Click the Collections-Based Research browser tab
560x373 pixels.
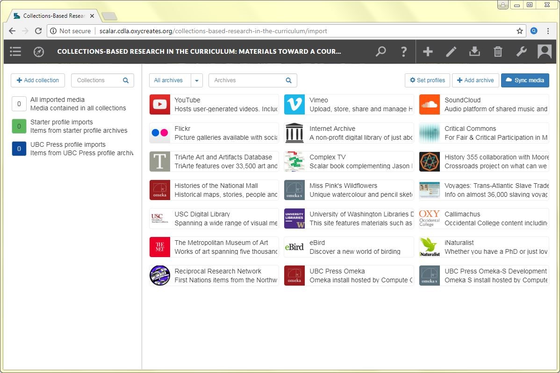point(54,16)
